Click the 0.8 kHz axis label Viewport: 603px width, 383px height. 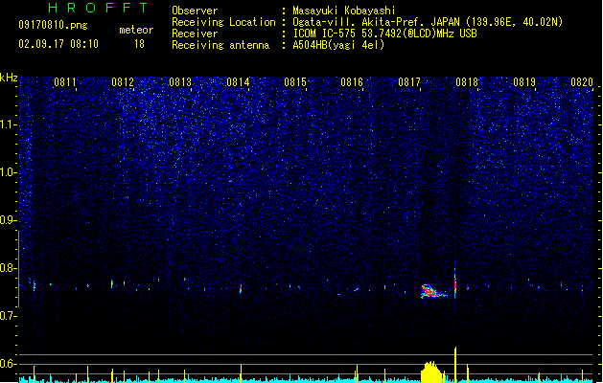click(9, 268)
